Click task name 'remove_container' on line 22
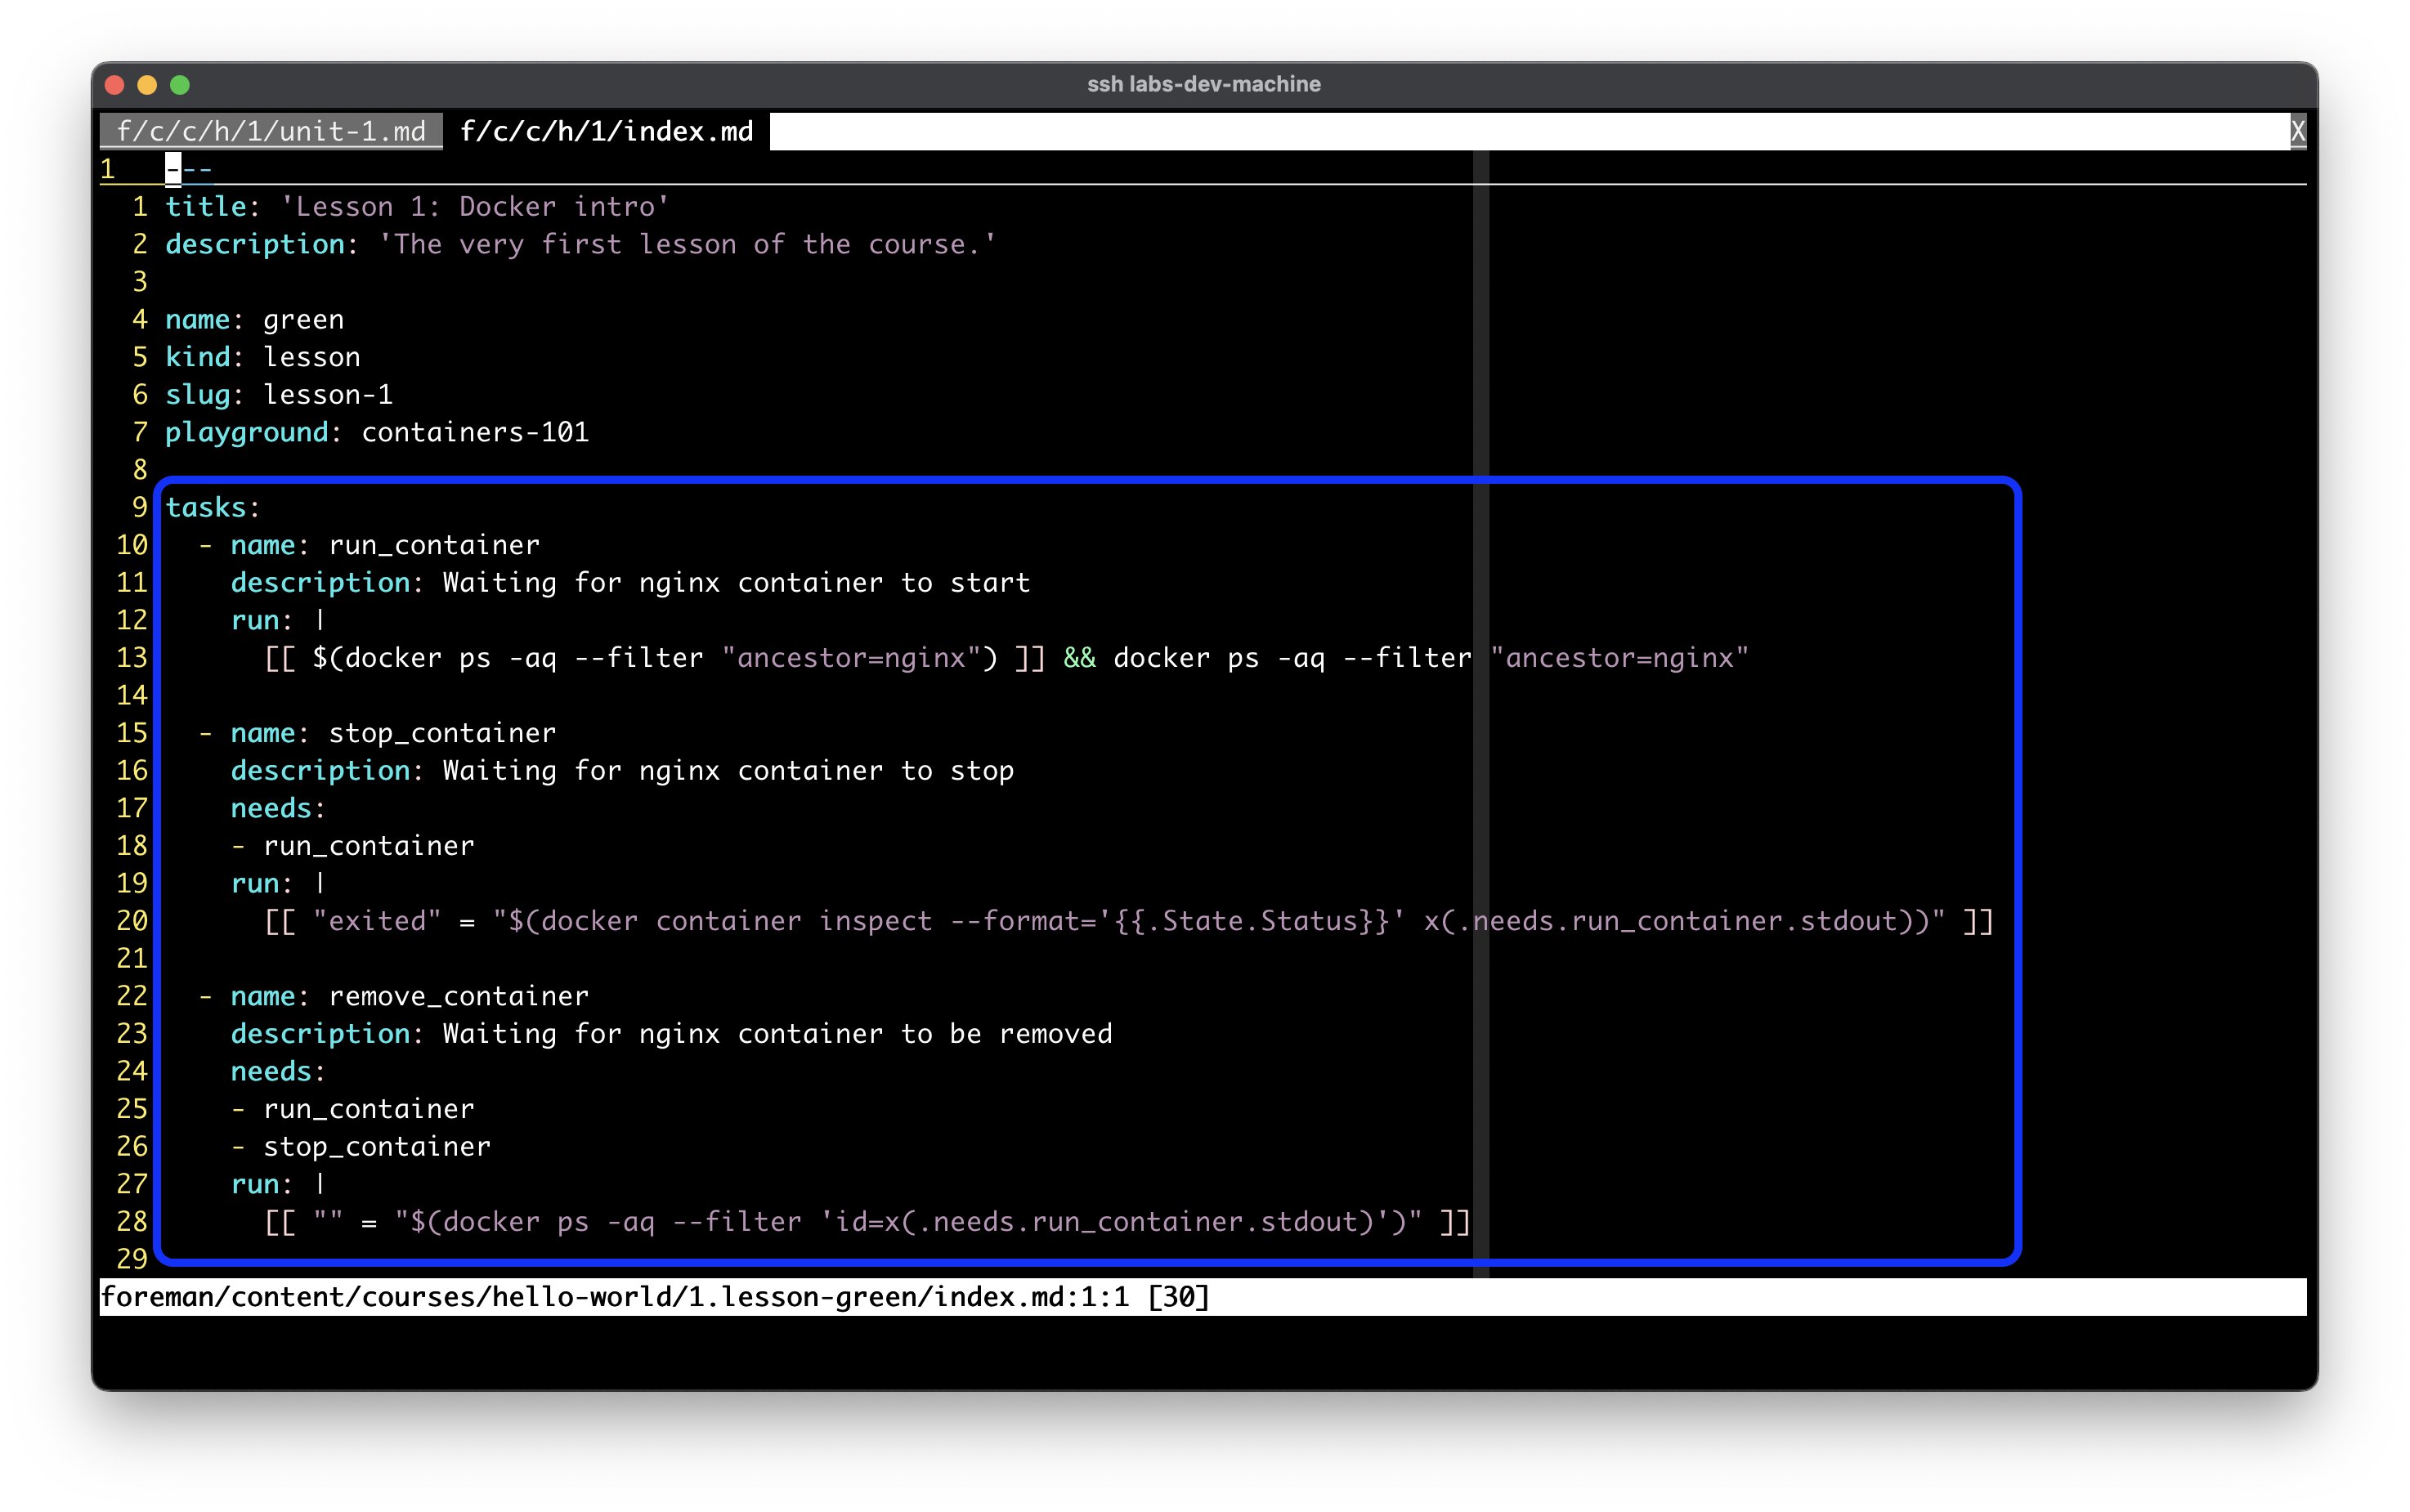The width and height of the screenshot is (2410, 1512). pyautogui.click(x=459, y=996)
